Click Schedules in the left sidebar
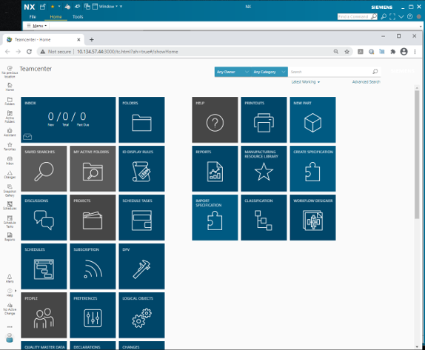Viewport: 425px width, 350px height. [x=10, y=206]
